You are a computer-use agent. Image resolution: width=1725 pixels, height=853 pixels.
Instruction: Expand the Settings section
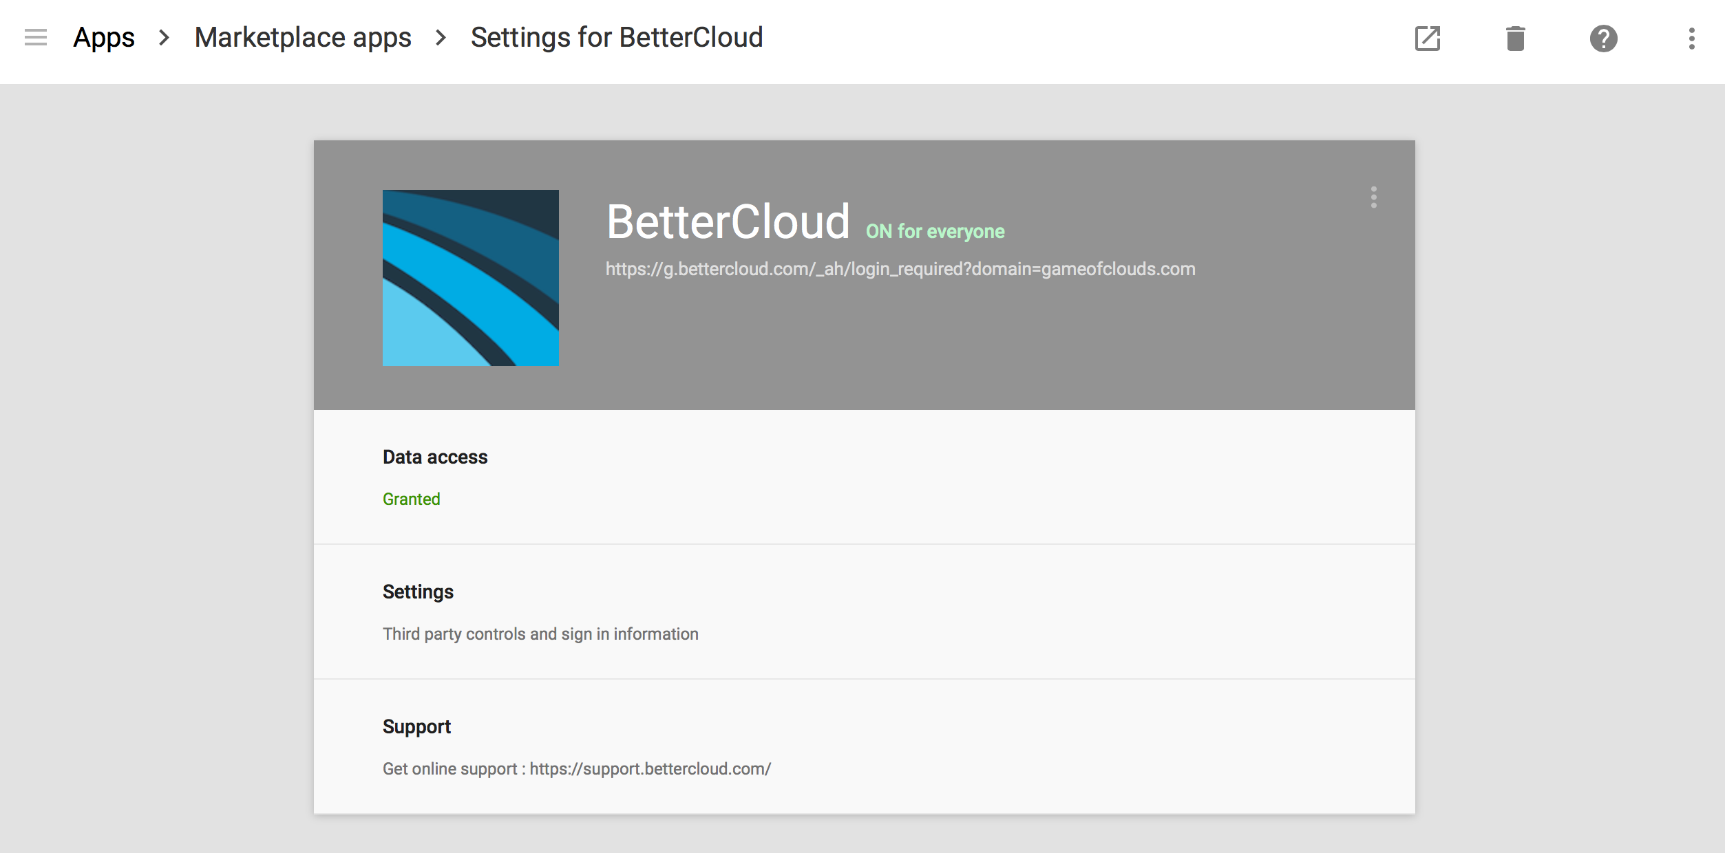point(865,612)
